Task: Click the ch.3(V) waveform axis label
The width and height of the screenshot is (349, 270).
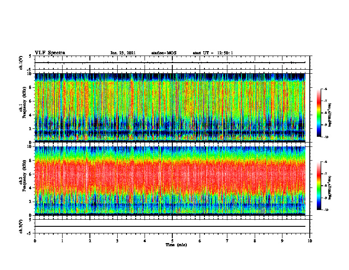Action: tap(21, 226)
